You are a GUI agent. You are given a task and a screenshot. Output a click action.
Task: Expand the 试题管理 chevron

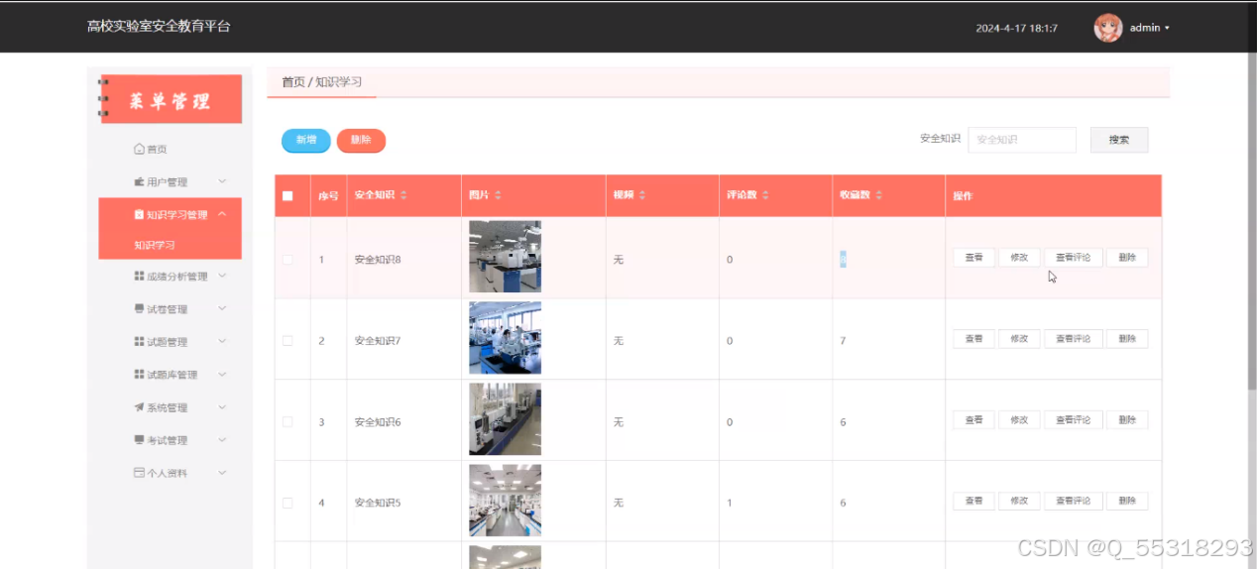click(x=222, y=341)
